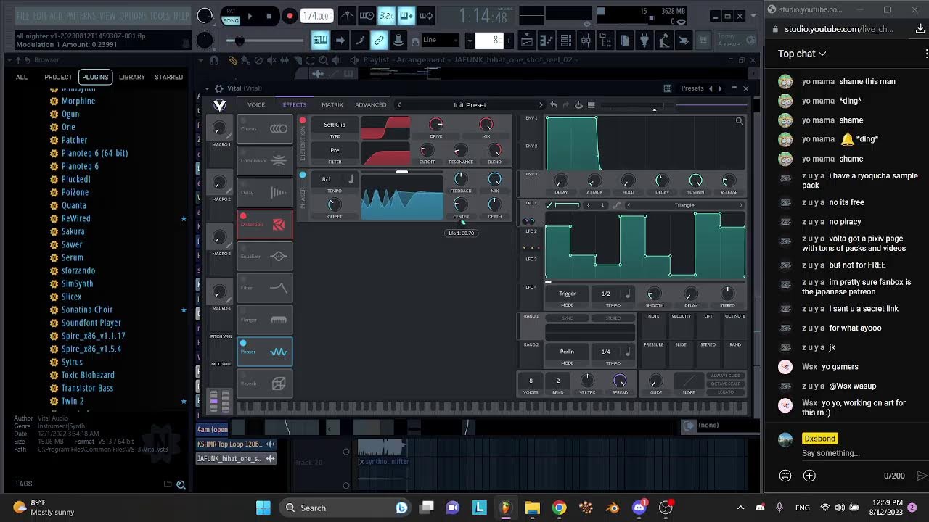Click the tempo 174.000 field
Image resolution: width=929 pixels, height=522 pixels.
[316, 16]
